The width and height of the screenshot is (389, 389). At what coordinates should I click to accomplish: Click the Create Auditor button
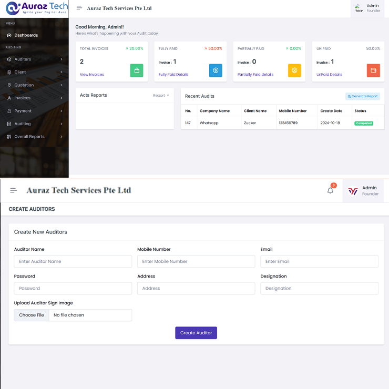196,333
